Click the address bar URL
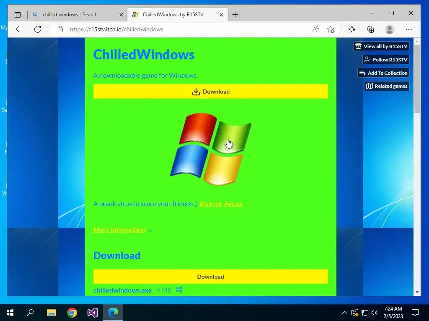The width and height of the screenshot is (429, 321). (116, 30)
